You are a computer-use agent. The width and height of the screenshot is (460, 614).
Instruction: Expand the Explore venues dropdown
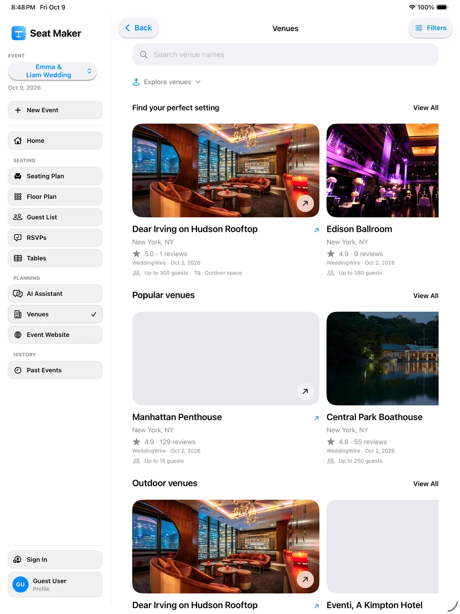(x=166, y=82)
